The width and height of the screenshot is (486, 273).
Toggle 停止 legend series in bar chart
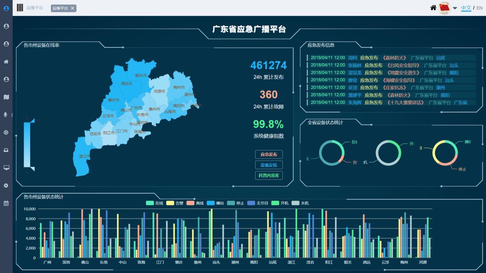tap(236, 203)
